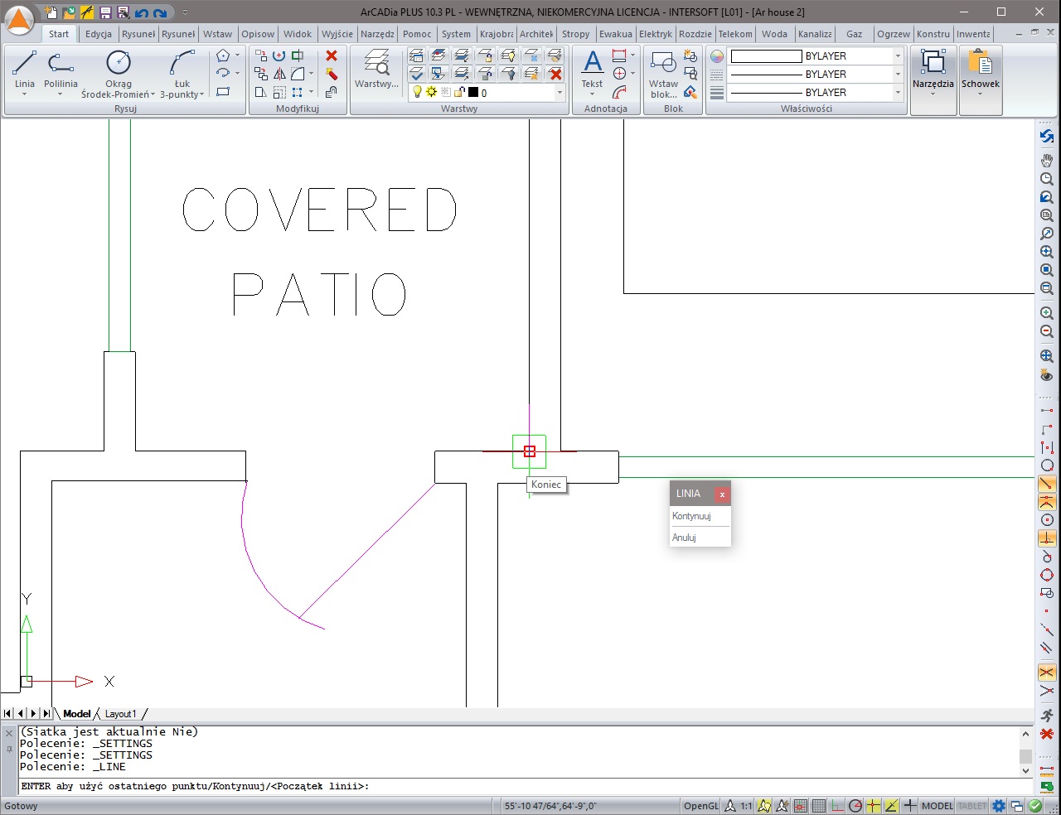This screenshot has height=815, width=1061.
Task: Pick the Łuk 3-punkty arc tool
Action: pos(182,69)
